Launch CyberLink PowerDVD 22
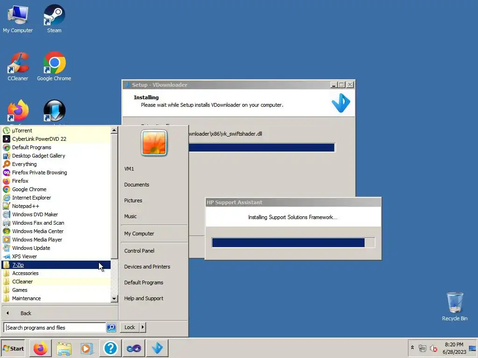Image resolution: width=478 pixels, height=358 pixels. pos(56,139)
